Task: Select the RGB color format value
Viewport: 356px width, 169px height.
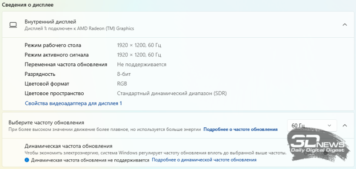Action: click(122, 84)
